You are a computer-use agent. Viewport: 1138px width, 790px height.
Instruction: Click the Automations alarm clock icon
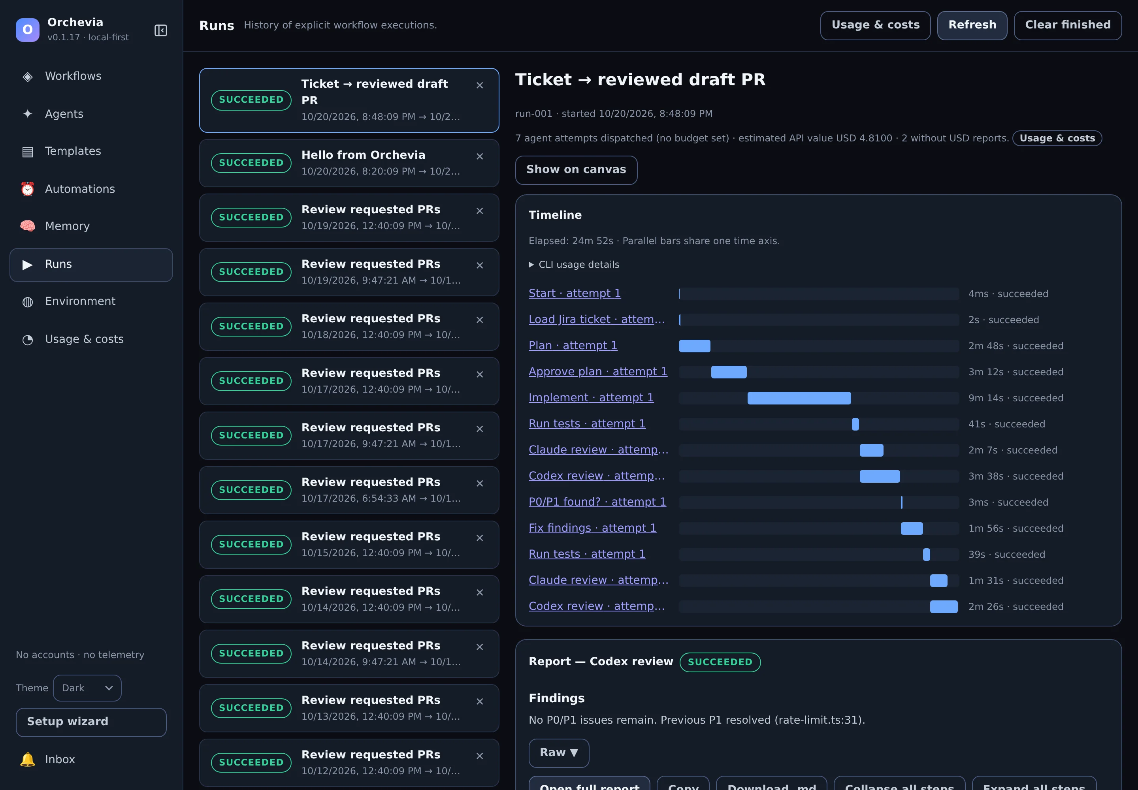(x=28, y=189)
